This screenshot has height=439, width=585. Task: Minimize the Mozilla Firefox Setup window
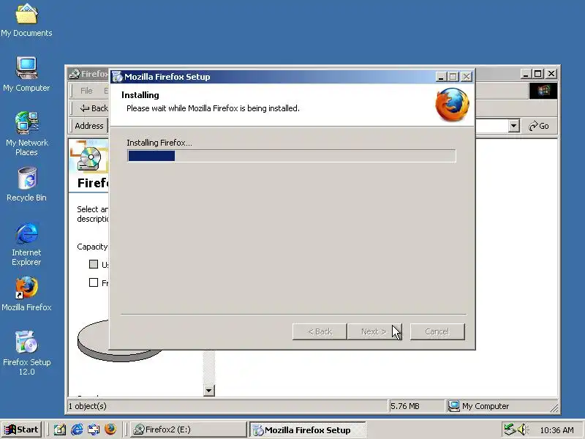point(441,77)
